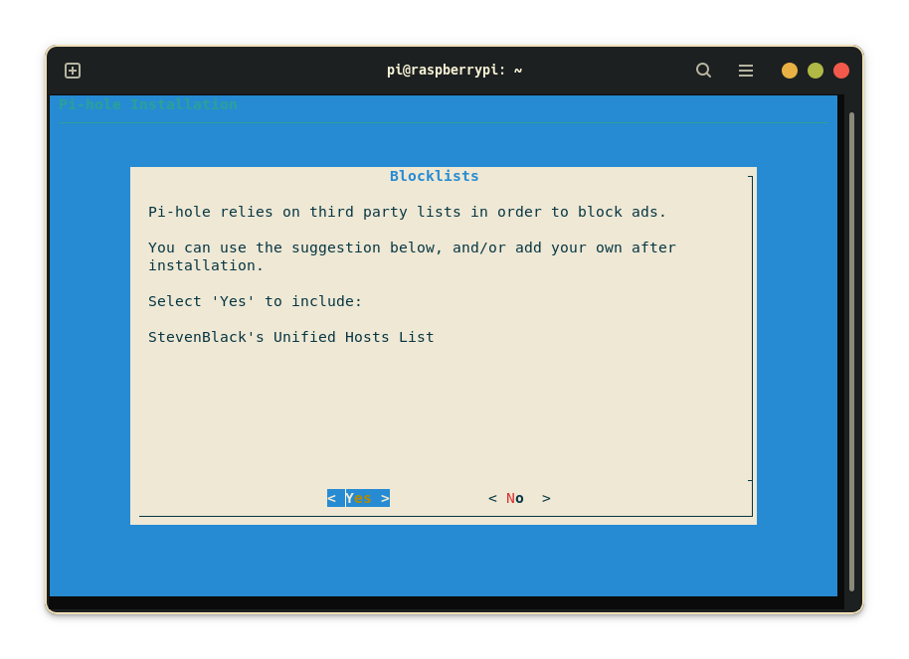
Task: Click the Blocklists dialog title
Action: click(434, 176)
